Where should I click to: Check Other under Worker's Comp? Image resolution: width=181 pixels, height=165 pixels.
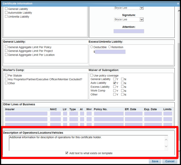(x=6, y=83)
